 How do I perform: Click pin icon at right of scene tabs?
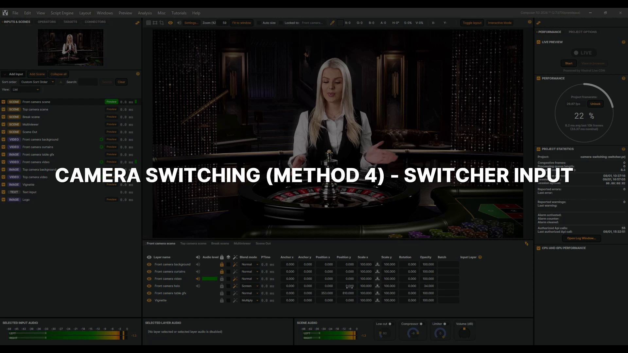point(527,244)
